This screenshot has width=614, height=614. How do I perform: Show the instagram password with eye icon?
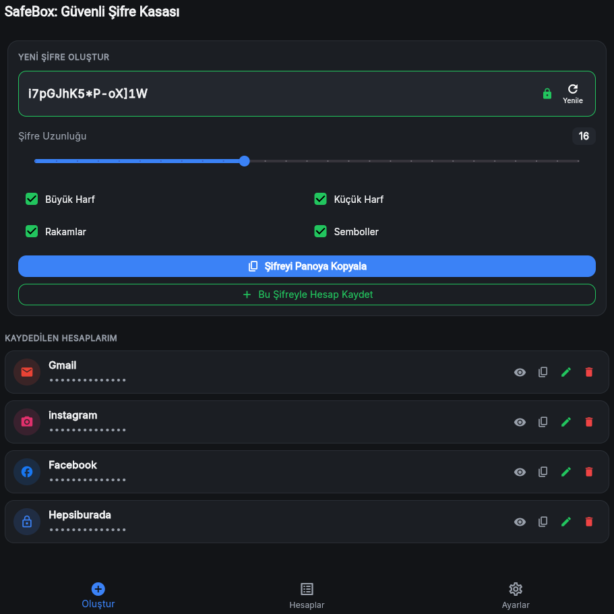coord(520,422)
